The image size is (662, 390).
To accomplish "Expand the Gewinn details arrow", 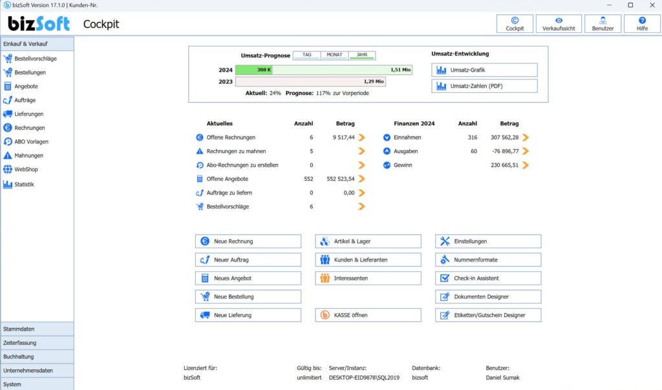I will coord(526,164).
